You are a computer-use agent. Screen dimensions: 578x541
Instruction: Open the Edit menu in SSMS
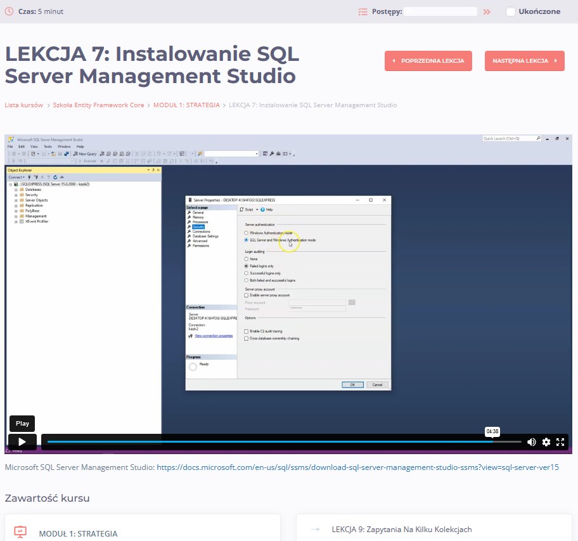pyautogui.click(x=22, y=147)
